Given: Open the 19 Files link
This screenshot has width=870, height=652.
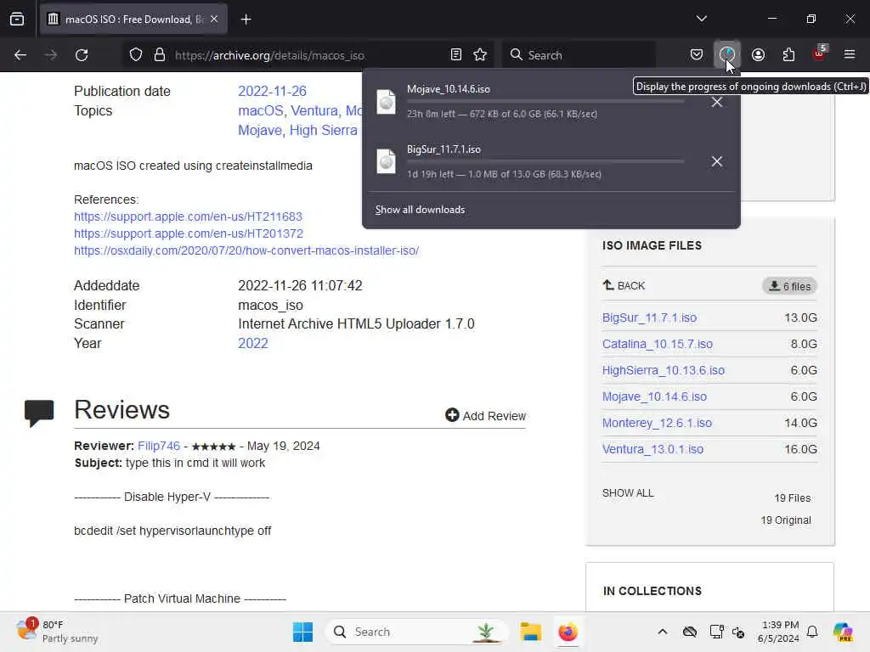Looking at the screenshot, I should 793,497.
